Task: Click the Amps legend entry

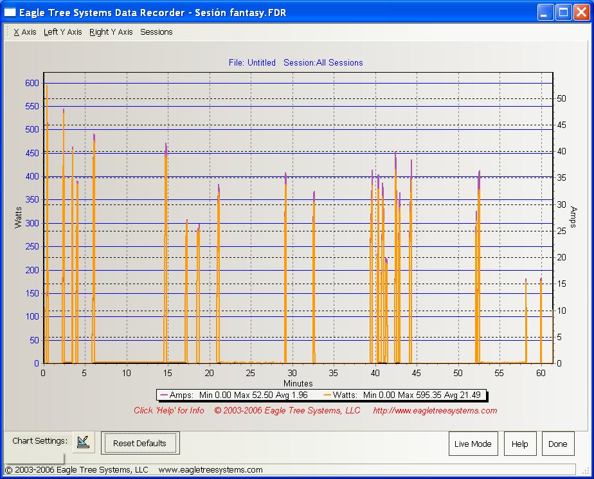Action: tap(234, 395)
